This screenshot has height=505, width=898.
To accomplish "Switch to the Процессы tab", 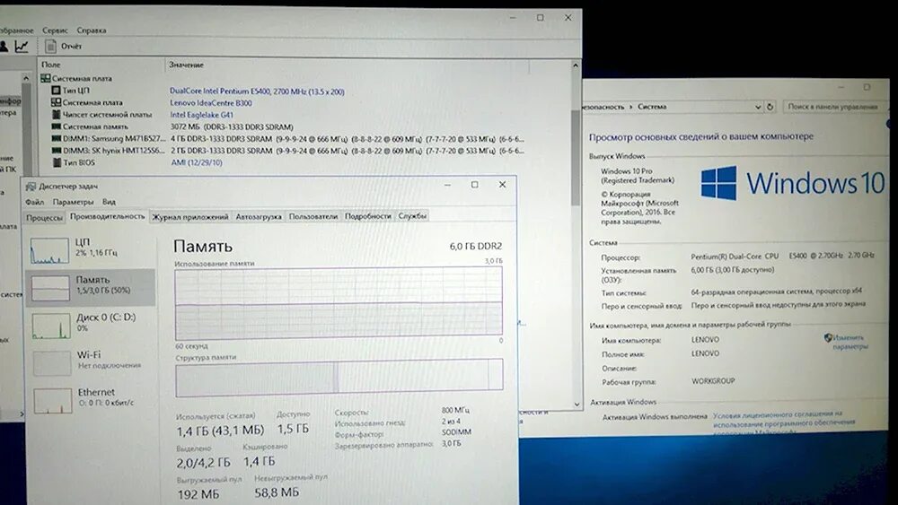I will (x=44, y=217).
